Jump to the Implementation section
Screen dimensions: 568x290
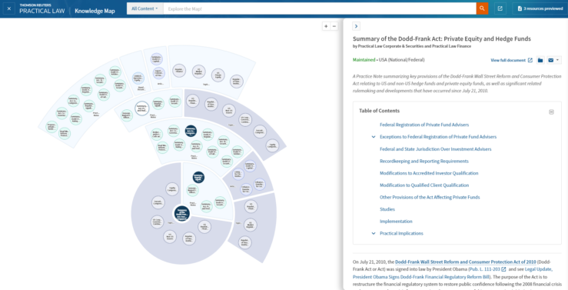(396, 222)
